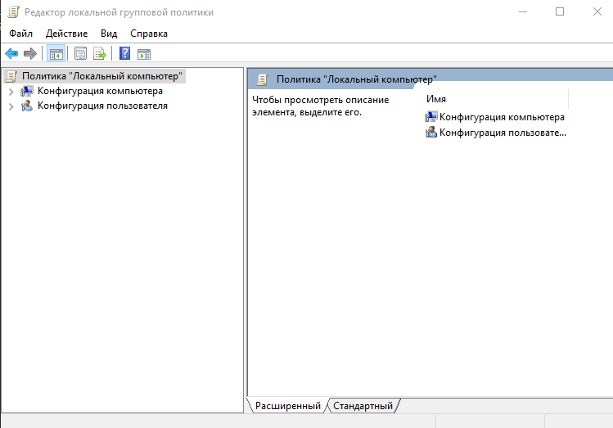Viewport: 613px width, 428px height.
Task: Select Конфигурация компьютера in the tree
Action: tap(100, 91)
